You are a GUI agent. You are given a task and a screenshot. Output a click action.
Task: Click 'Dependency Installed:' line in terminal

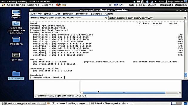click(45, 69)
